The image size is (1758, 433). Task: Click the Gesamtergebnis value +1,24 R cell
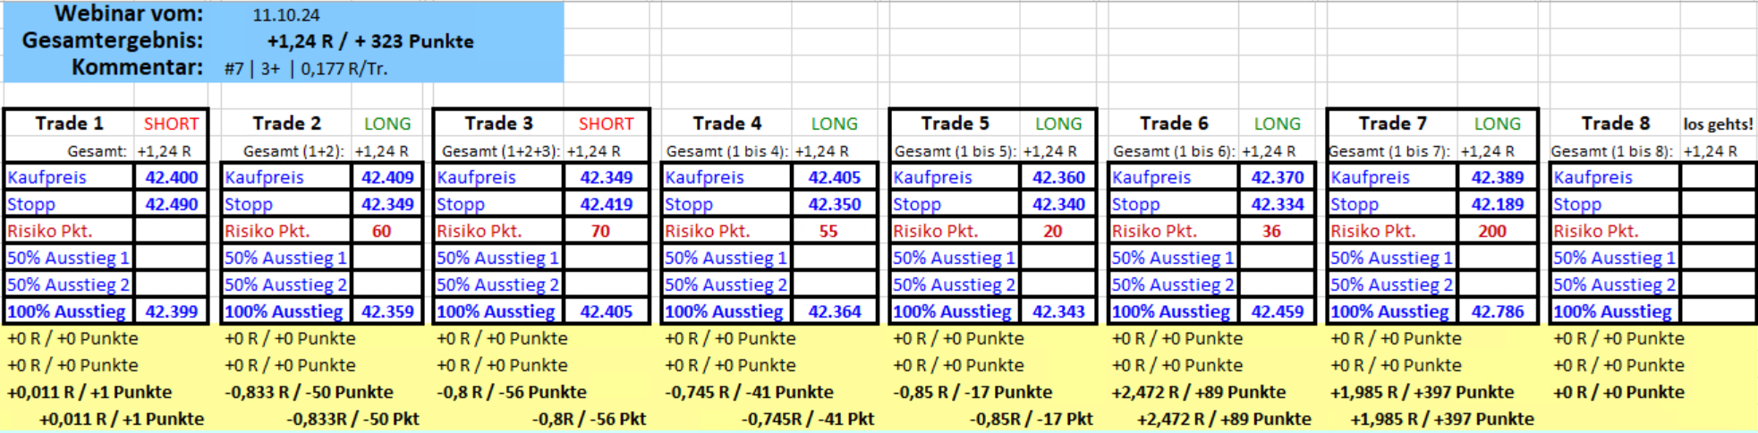point(370,41)
